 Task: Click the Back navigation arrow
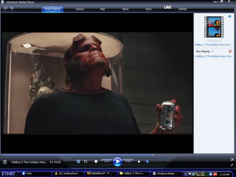click(6, 9)
